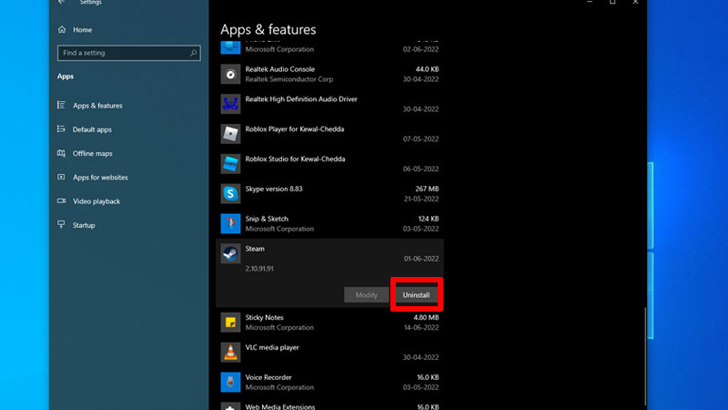Click the Steam app icon
Image resolution: width=728 pixels, height=410 pixels.
pos(230,253)
